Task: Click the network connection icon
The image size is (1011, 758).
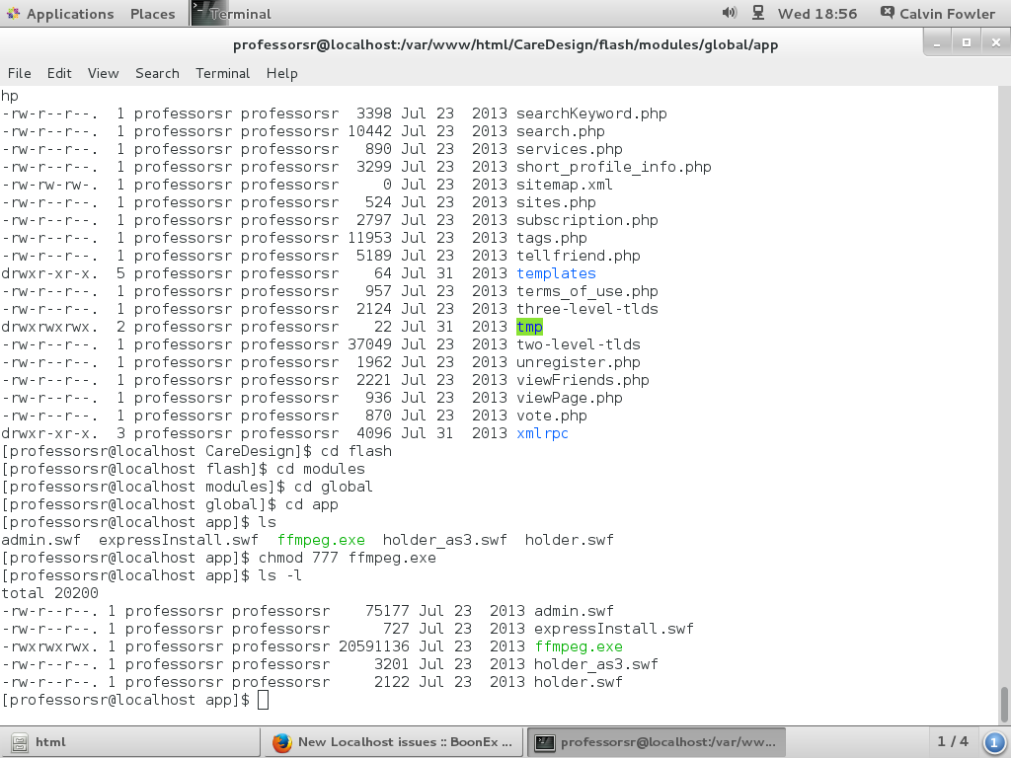Action: [758, 14]
